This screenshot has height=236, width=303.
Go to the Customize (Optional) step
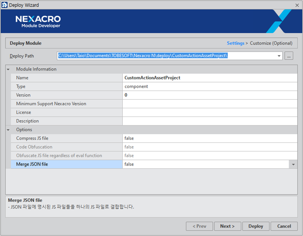(271, 43)
